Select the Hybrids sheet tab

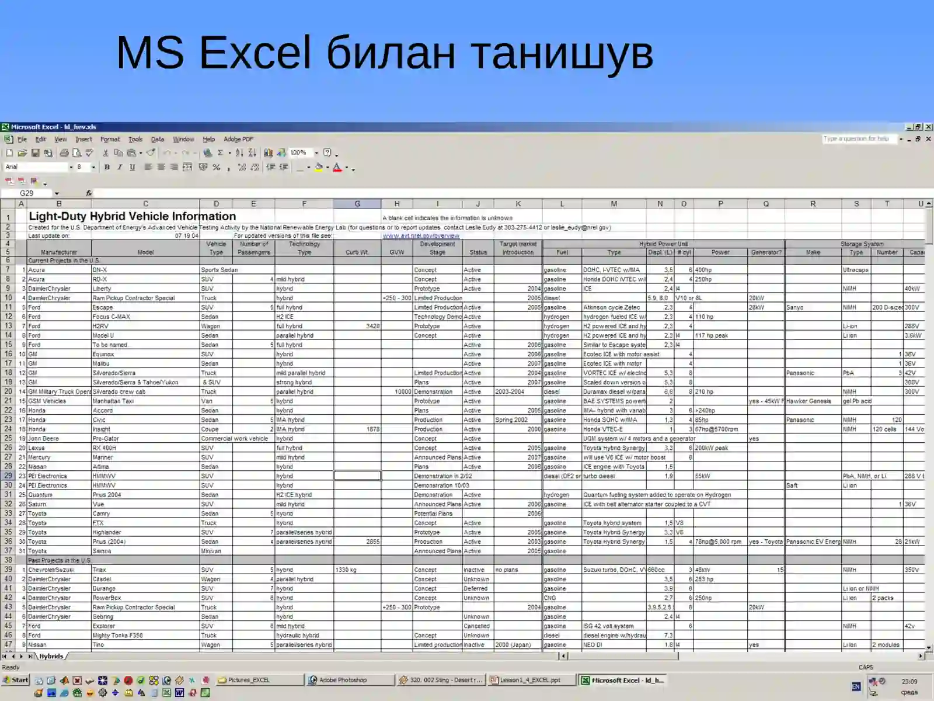tap(51, 657)
